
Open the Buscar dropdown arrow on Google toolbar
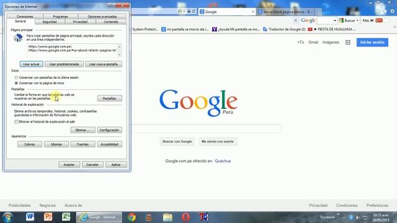coord(357,20)
